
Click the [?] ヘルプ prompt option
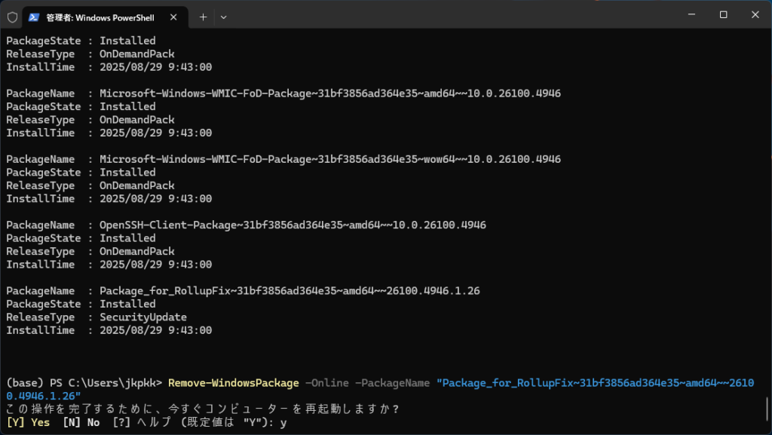pos(142,422)
